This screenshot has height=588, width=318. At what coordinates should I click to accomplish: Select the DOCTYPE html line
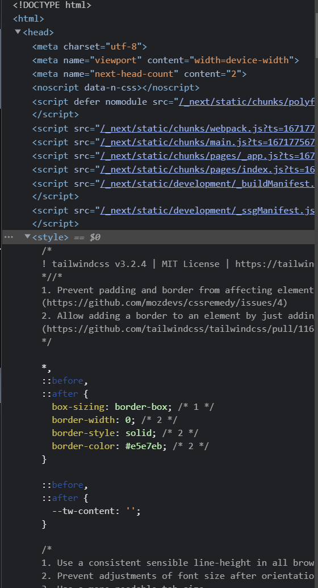click(52, 5)
